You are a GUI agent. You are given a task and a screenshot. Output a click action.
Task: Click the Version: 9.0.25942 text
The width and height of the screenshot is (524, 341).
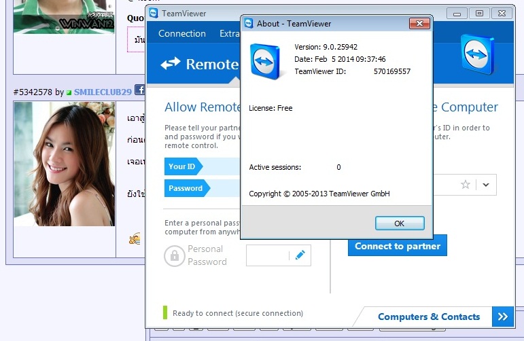pos(326,47)
